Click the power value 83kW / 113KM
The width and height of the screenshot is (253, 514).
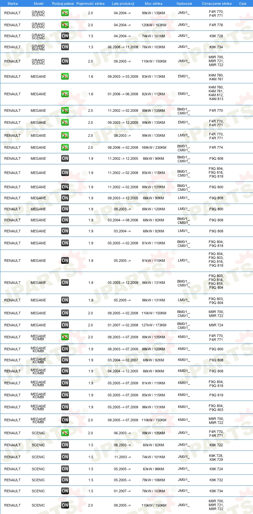coord(154,76)
